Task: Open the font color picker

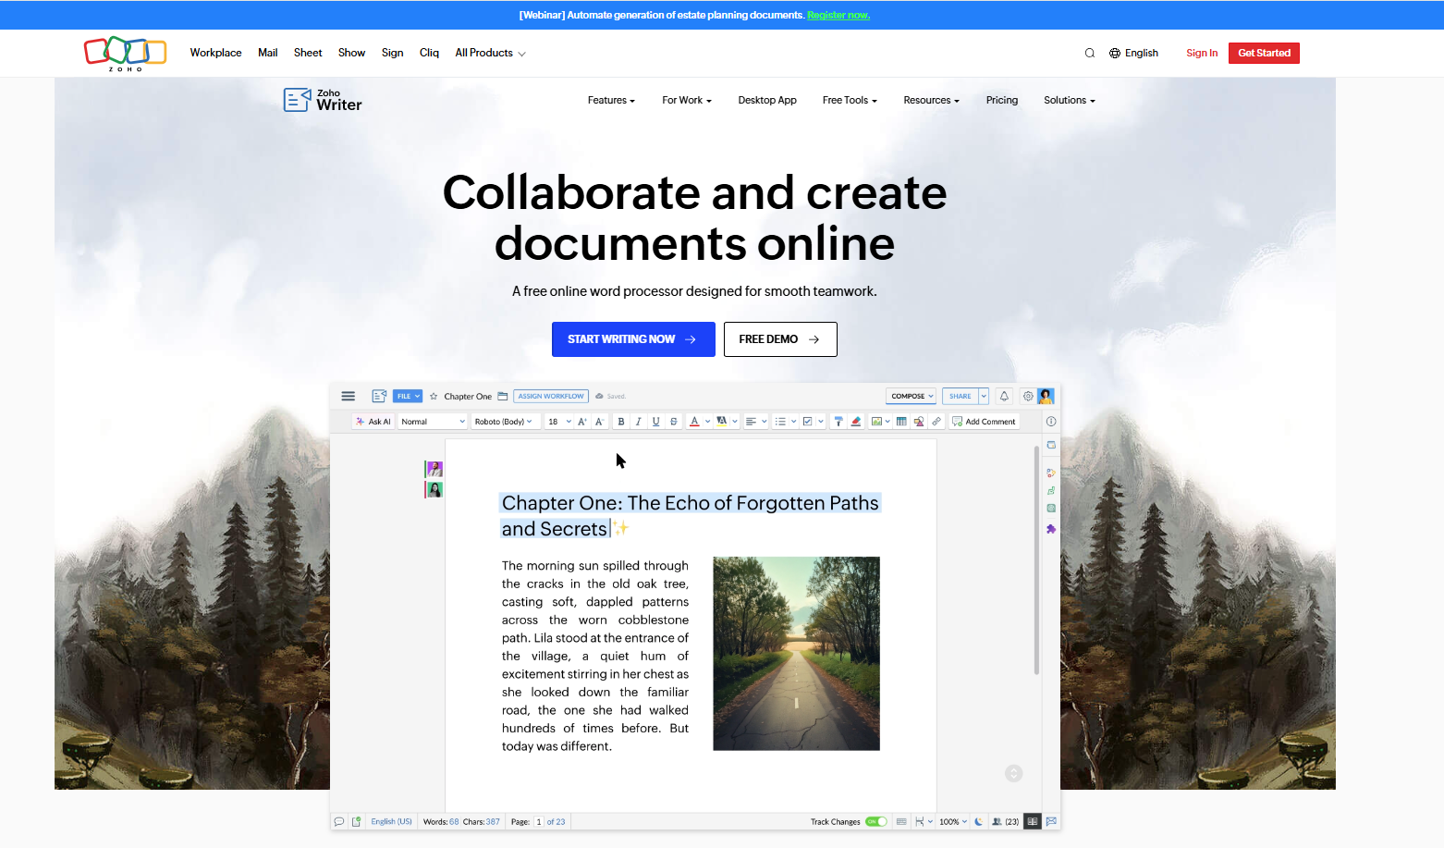Action: (x=694, y=421)
